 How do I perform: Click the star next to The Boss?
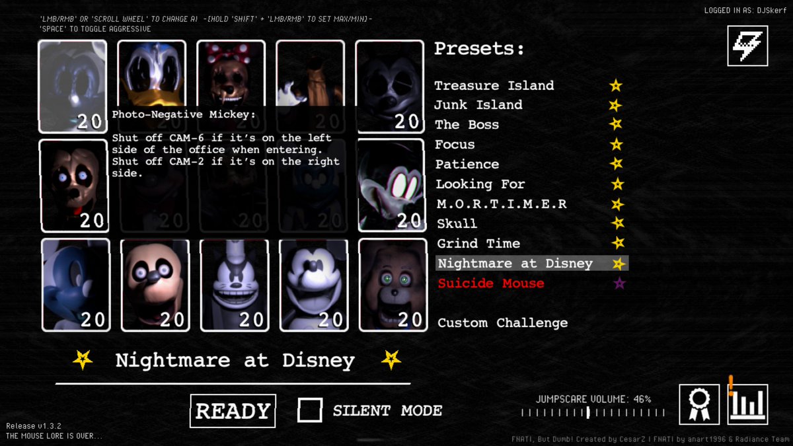(x=616, y=124)
